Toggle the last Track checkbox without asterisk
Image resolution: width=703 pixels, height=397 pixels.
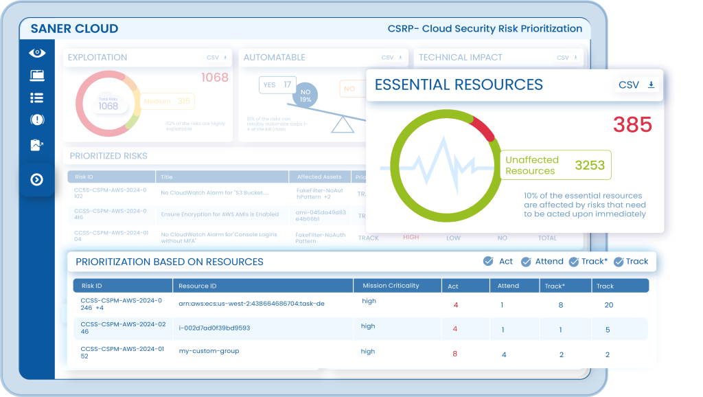(x=619, y=261)
